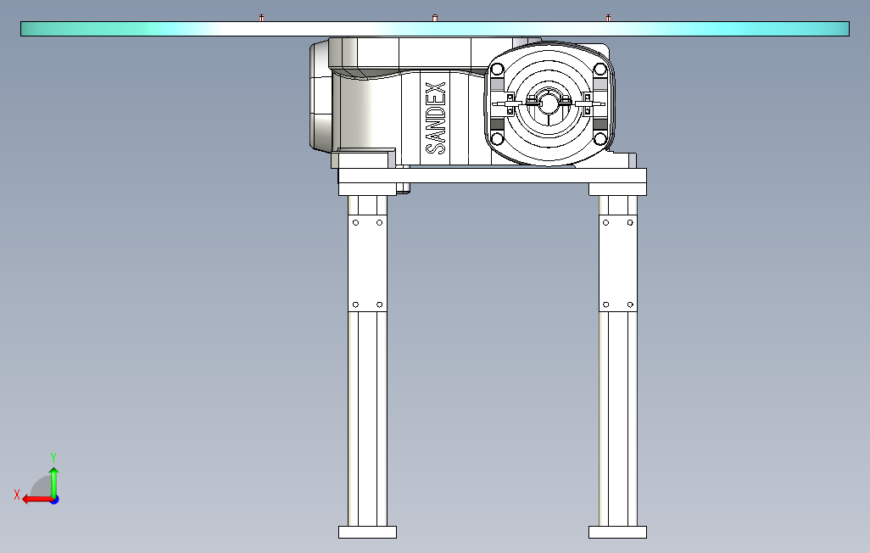Select the bottom-left bolt hole on motor flange

(497, 138)
